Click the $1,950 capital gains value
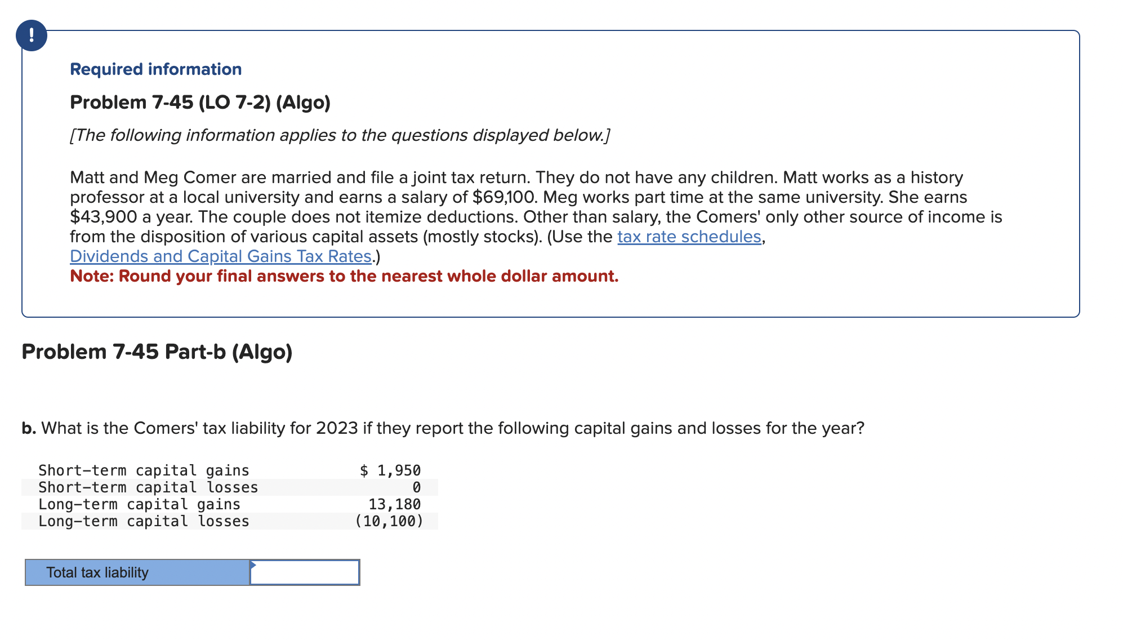The height and width of the screenshot is (640, 1123). (x=390, y=470)
